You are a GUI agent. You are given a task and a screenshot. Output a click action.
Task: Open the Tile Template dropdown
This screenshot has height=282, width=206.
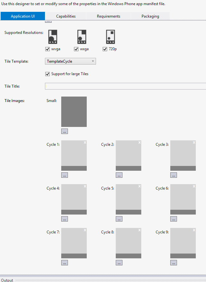click(70, 61)
